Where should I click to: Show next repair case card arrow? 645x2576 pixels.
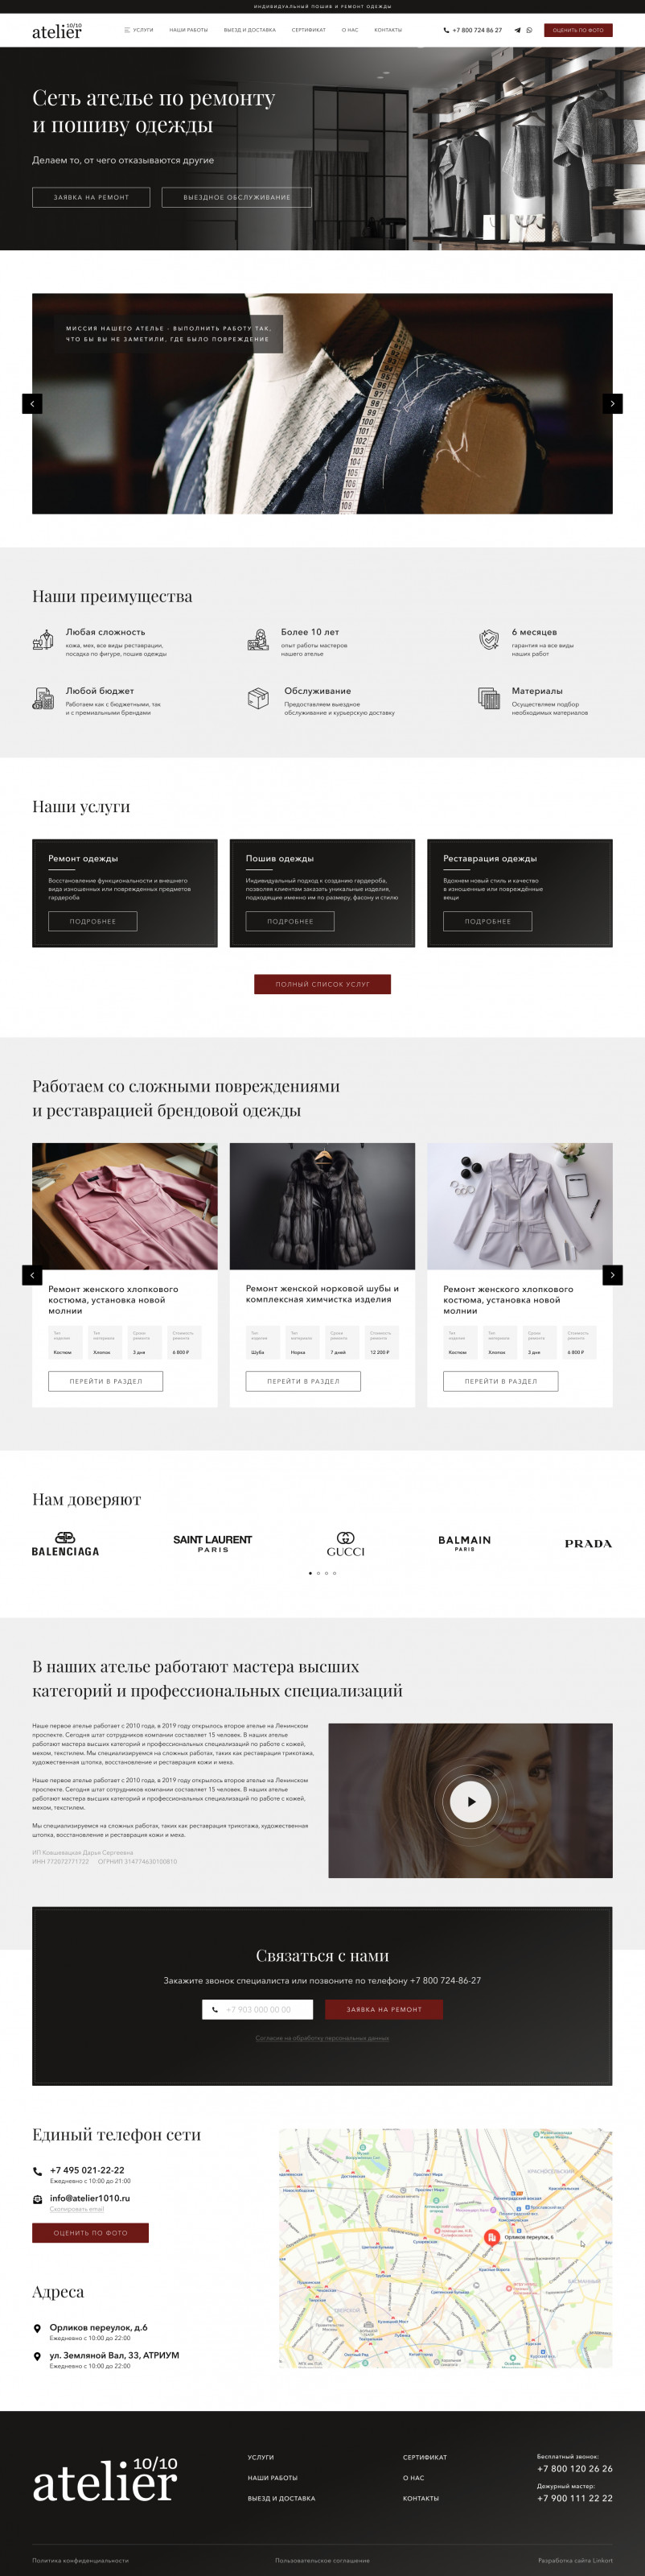[x=612, y=1275]
